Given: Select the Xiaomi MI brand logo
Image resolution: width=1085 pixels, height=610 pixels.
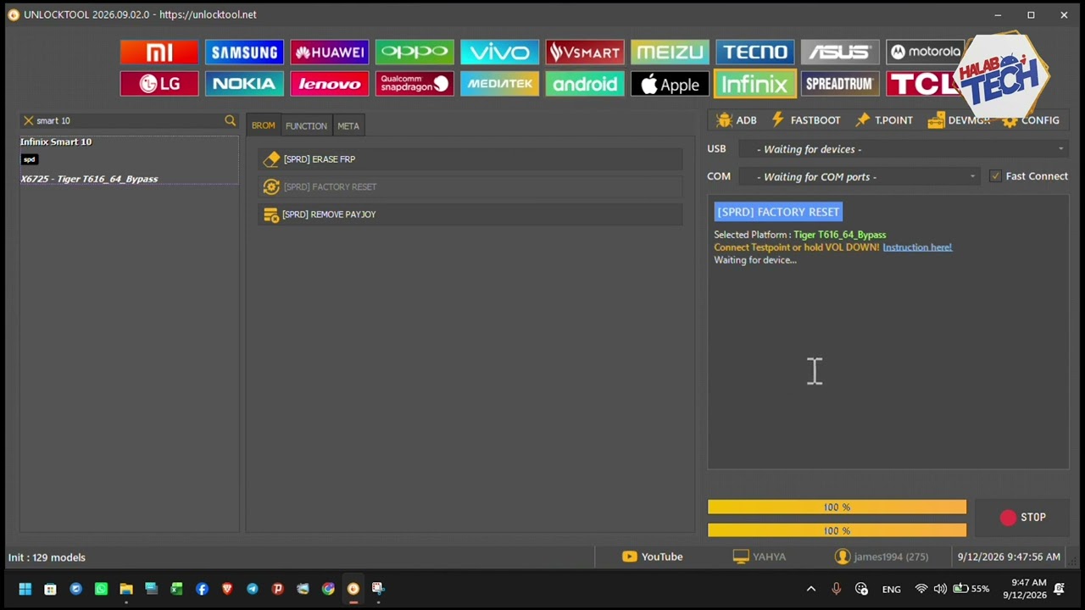Looking at the screenshot, I should pyautogui.click(x=159, y=53).
